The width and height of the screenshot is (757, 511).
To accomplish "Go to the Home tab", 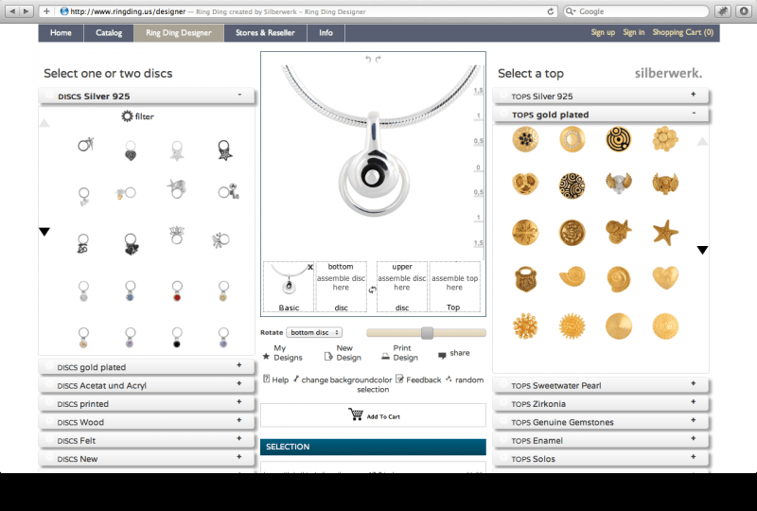I will pyautogui.click(x=61, y=33).
